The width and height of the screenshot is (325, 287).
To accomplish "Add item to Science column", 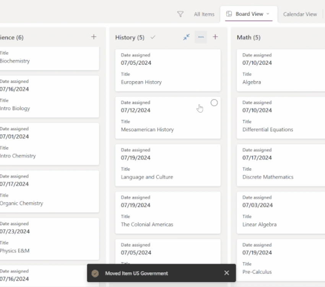I will point(94,37).
